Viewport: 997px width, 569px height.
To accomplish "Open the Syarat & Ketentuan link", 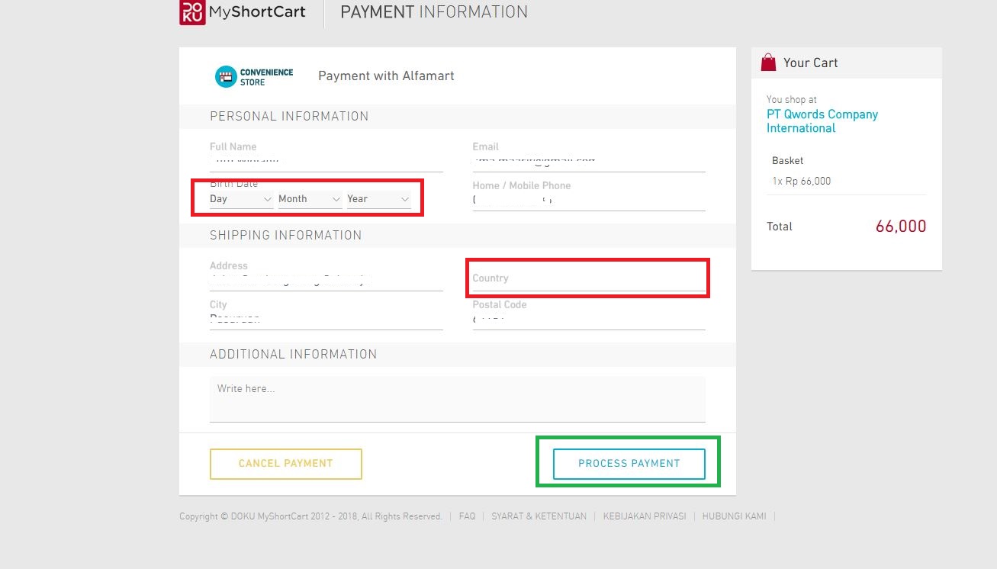I will 539,516.
